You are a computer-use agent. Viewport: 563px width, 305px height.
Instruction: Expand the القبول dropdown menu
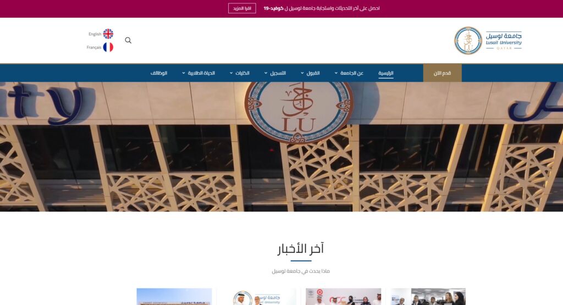click(310, 73)
